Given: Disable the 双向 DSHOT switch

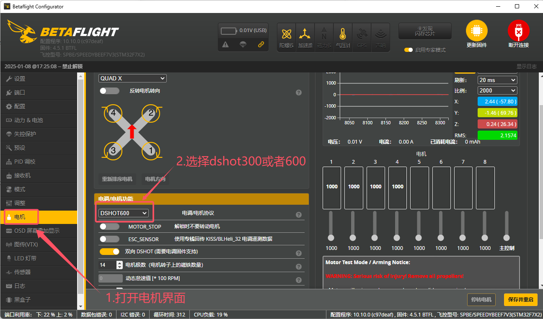Looking at the screenshot, I should (x=109, y=252).
